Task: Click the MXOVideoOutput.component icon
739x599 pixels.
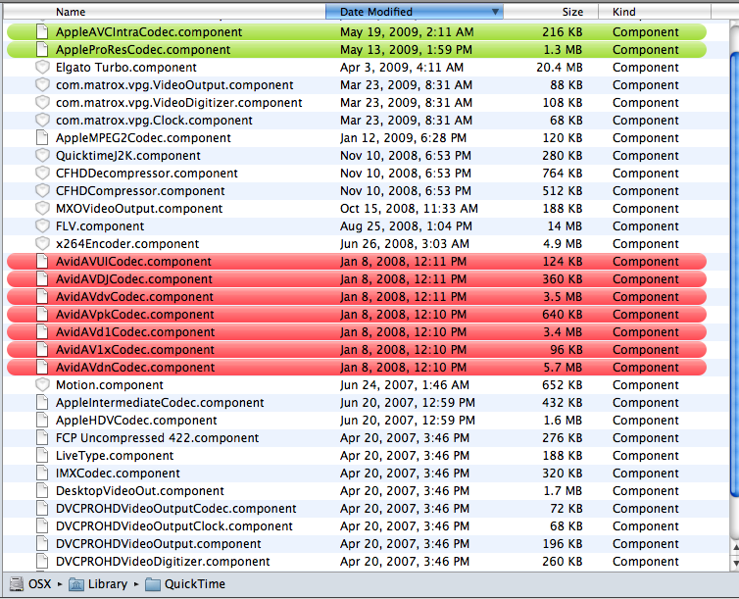Action: pos(42,208)
